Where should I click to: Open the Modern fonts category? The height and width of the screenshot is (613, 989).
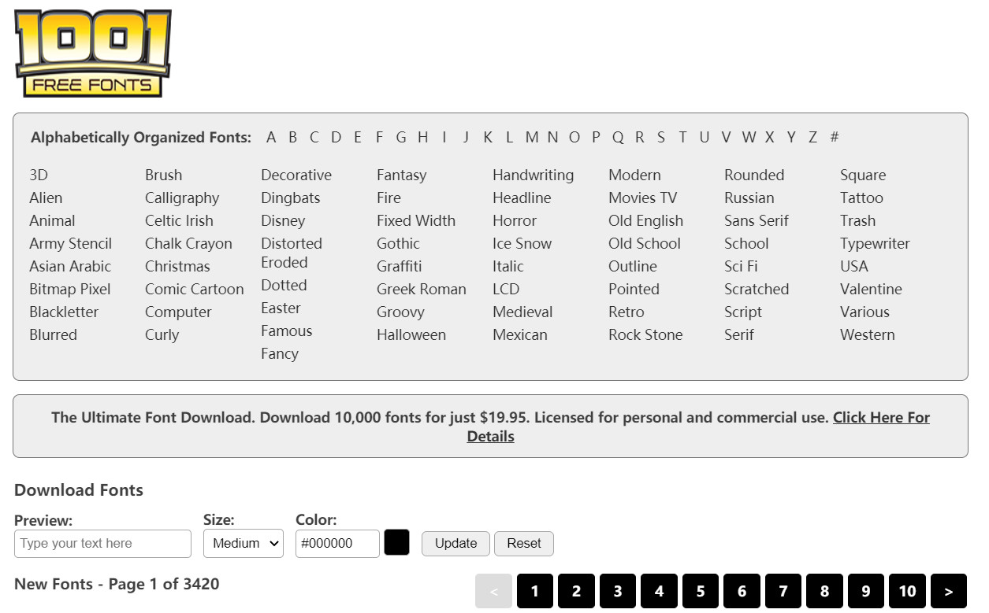coord(634,175)
